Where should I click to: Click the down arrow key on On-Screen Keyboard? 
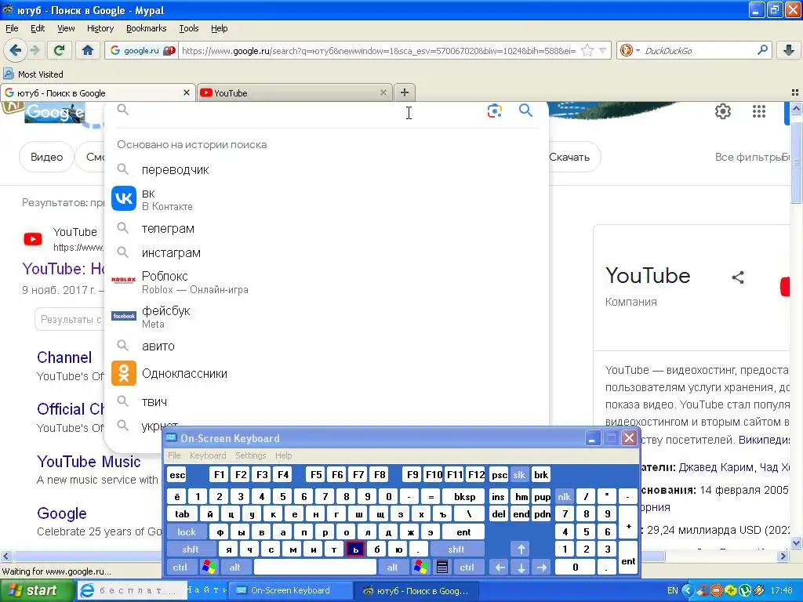(521, 568)
